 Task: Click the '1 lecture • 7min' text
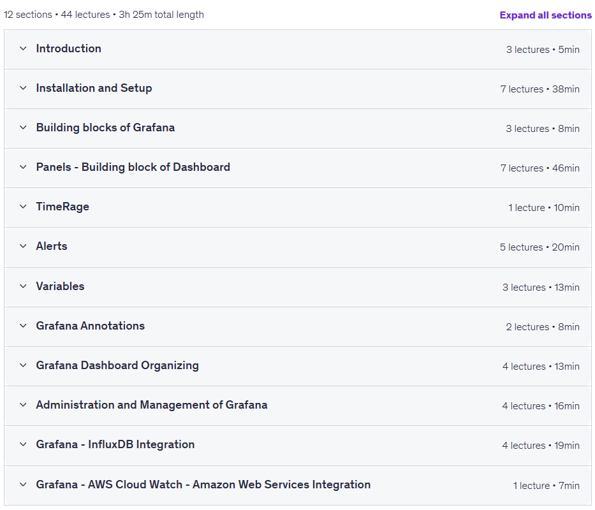pos(547,486)
